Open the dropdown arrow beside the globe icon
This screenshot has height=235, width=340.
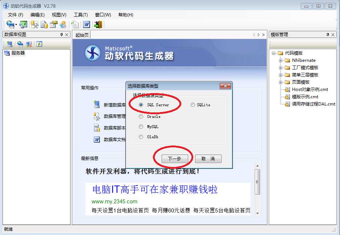coord(16,24)
